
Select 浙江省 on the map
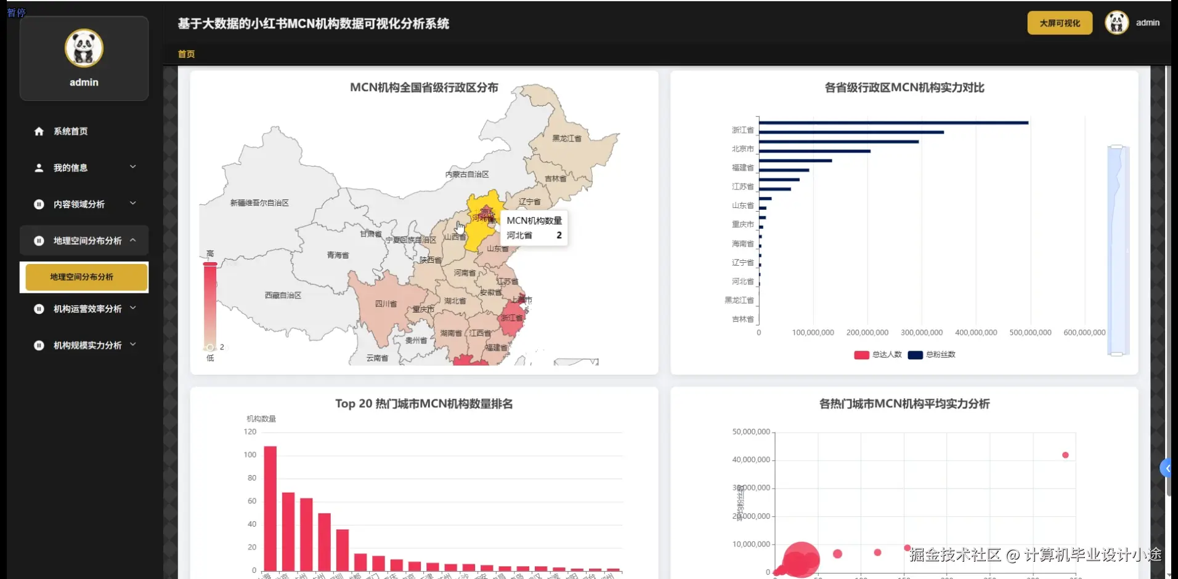(x=512, y=318)
